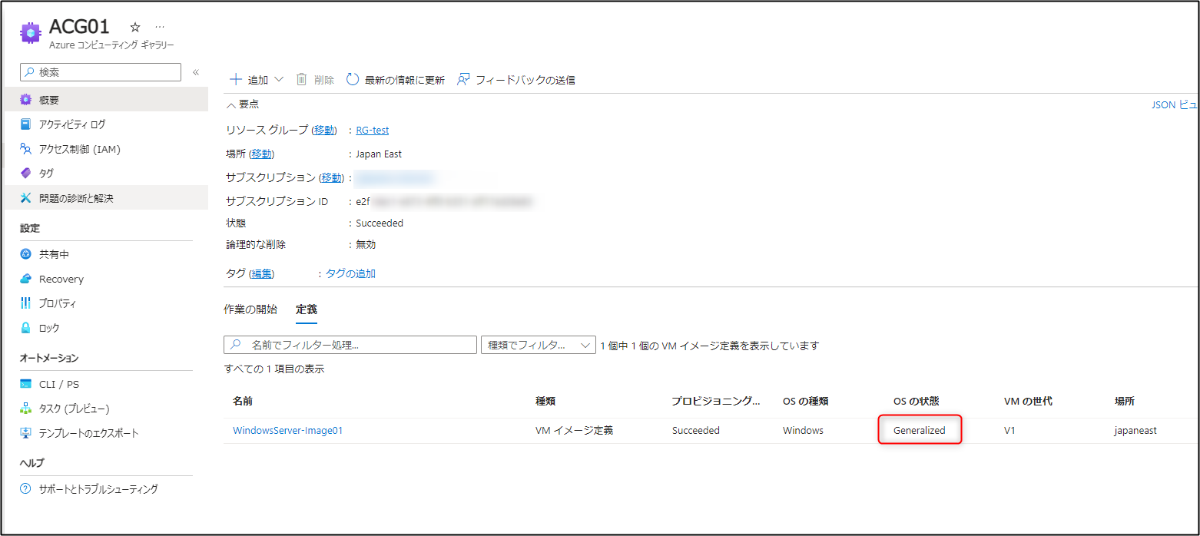Click the 共有中 sharing icon
This screenshot has height=536, width=1200.
tap(26, 254)
